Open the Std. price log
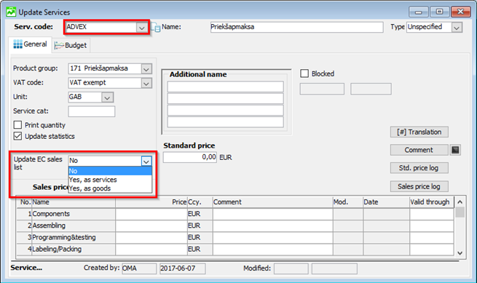The height and width of the screenshot is (283, 477). pyautogui.click(x=419, y=168)
